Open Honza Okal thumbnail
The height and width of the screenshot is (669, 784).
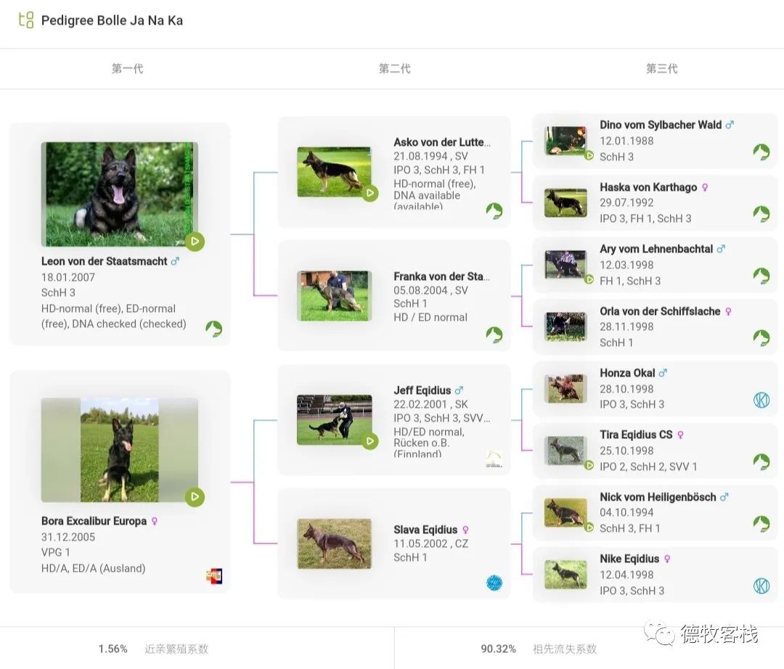pos(565,388)
